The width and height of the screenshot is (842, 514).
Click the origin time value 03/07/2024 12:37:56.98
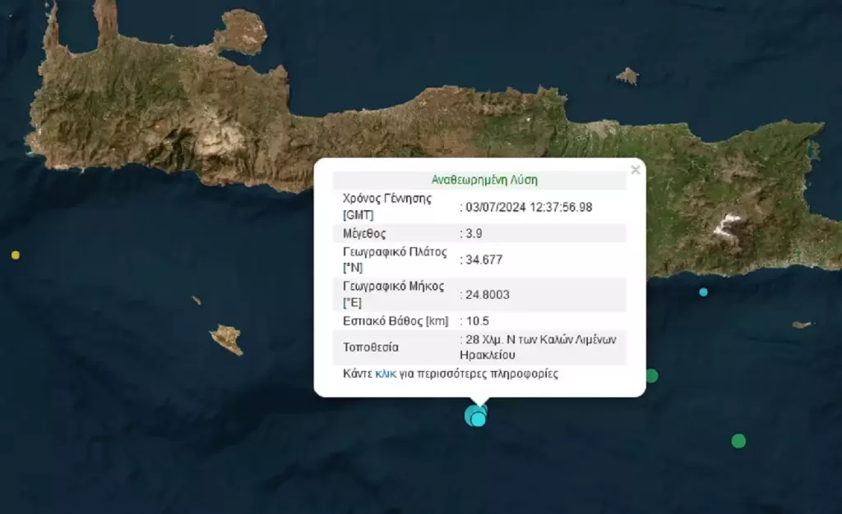point(529,208)
